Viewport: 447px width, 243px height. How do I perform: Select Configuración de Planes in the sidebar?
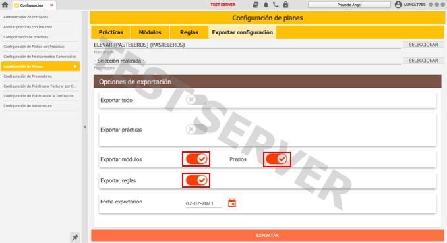[x=40, y=67]
